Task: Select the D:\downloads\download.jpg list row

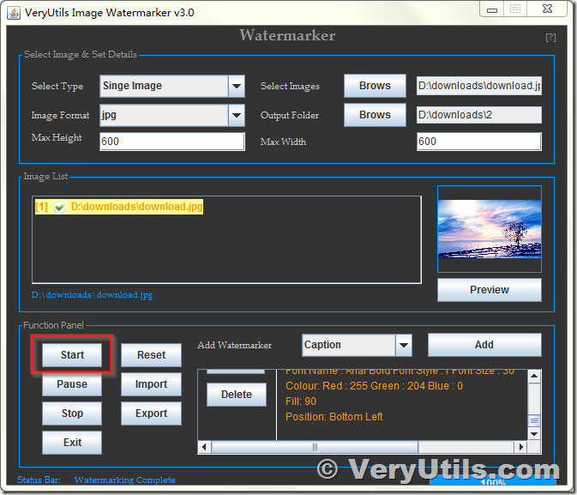Action: coord(119,207)
